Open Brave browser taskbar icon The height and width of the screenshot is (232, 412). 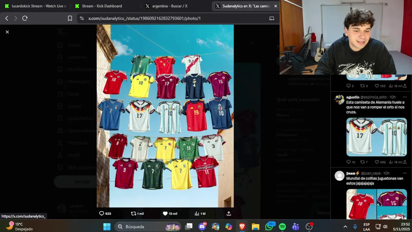tap(242, 227)
